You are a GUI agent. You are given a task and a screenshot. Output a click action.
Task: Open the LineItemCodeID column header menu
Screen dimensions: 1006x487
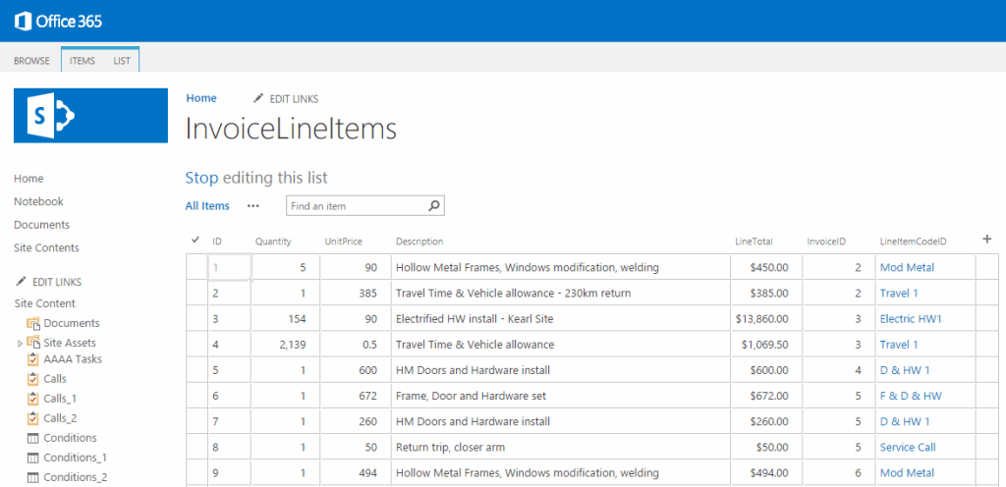coord(914,242)
